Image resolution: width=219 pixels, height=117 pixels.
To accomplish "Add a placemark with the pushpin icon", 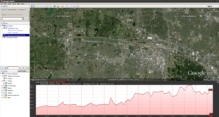I will (38, 6).
